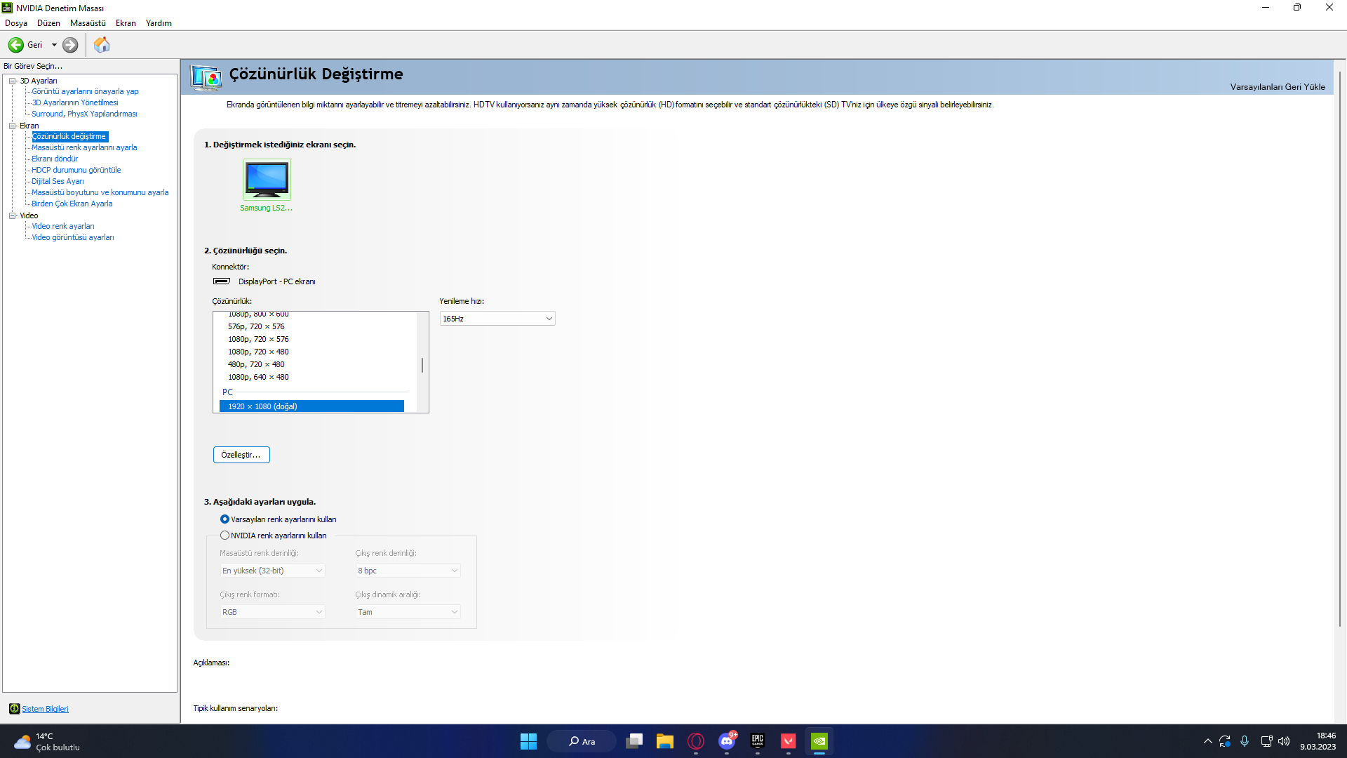Select 'Varsayılan renk ayarlarını kullan' radio button
This screenshot has height=758, width=1347.
pos(224,519)
